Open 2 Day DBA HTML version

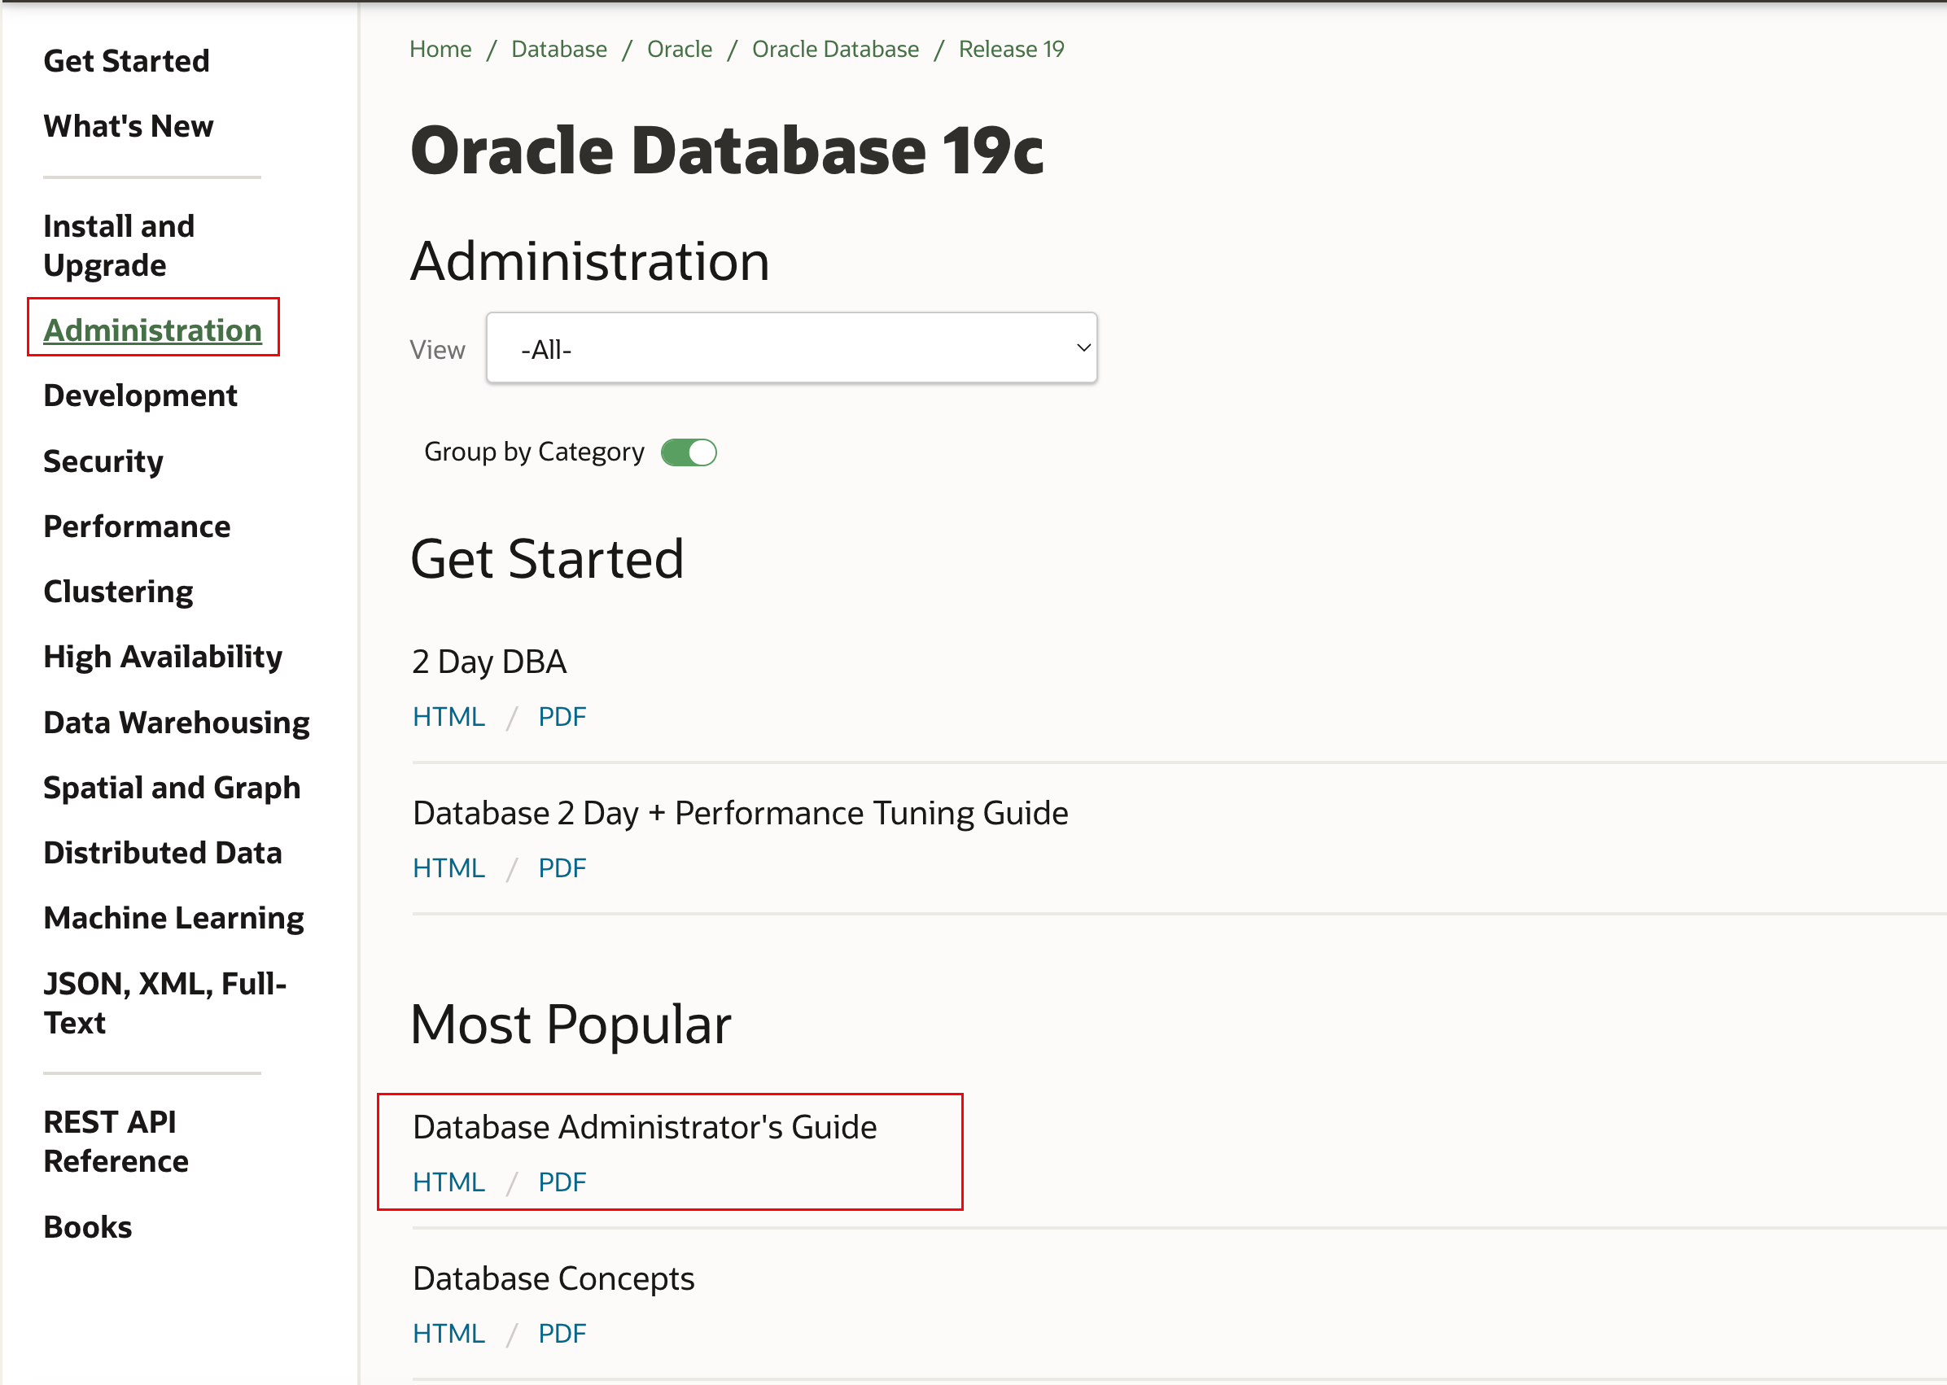(448, 716)
